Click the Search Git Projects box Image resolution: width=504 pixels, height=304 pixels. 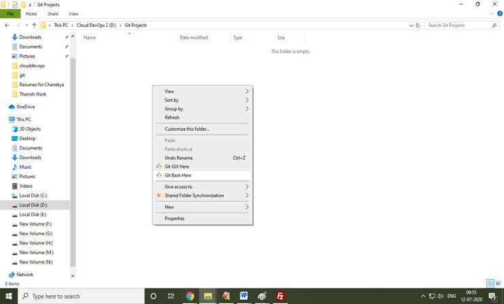click(x=461, y=26)
